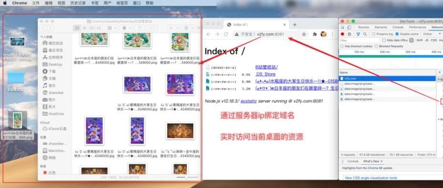
Task: Open the 水瓶座的大家生日快乐 file link
Action: [x=297, y=81]
